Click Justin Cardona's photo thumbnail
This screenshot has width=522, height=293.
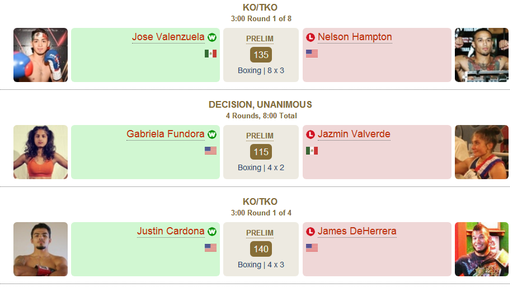point(41,249)
